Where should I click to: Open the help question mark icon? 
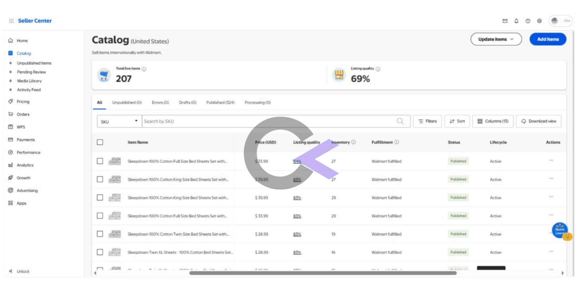[x=528, y=21]
